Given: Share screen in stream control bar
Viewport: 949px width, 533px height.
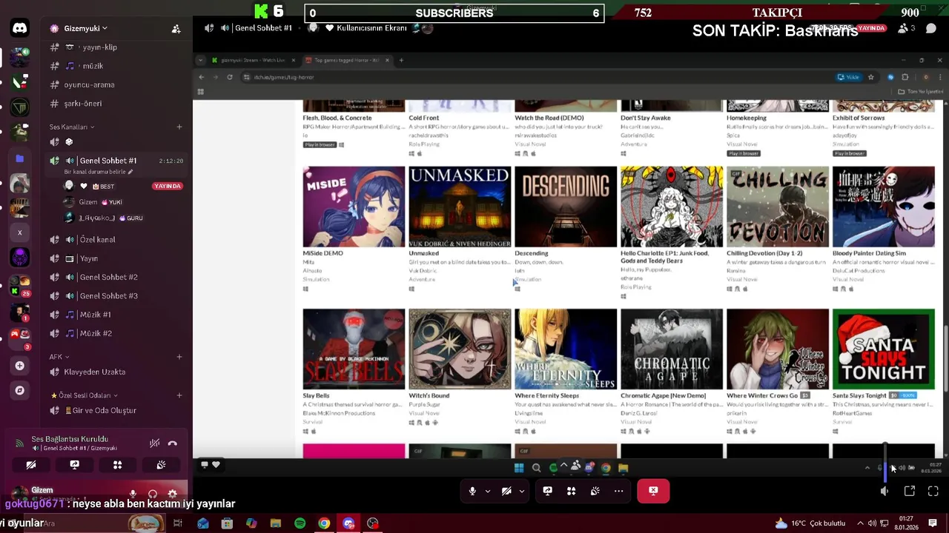Looking at the screenshot, I should point(547,491).
